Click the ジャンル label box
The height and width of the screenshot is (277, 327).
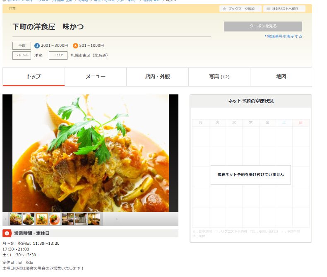click(22, 55)
